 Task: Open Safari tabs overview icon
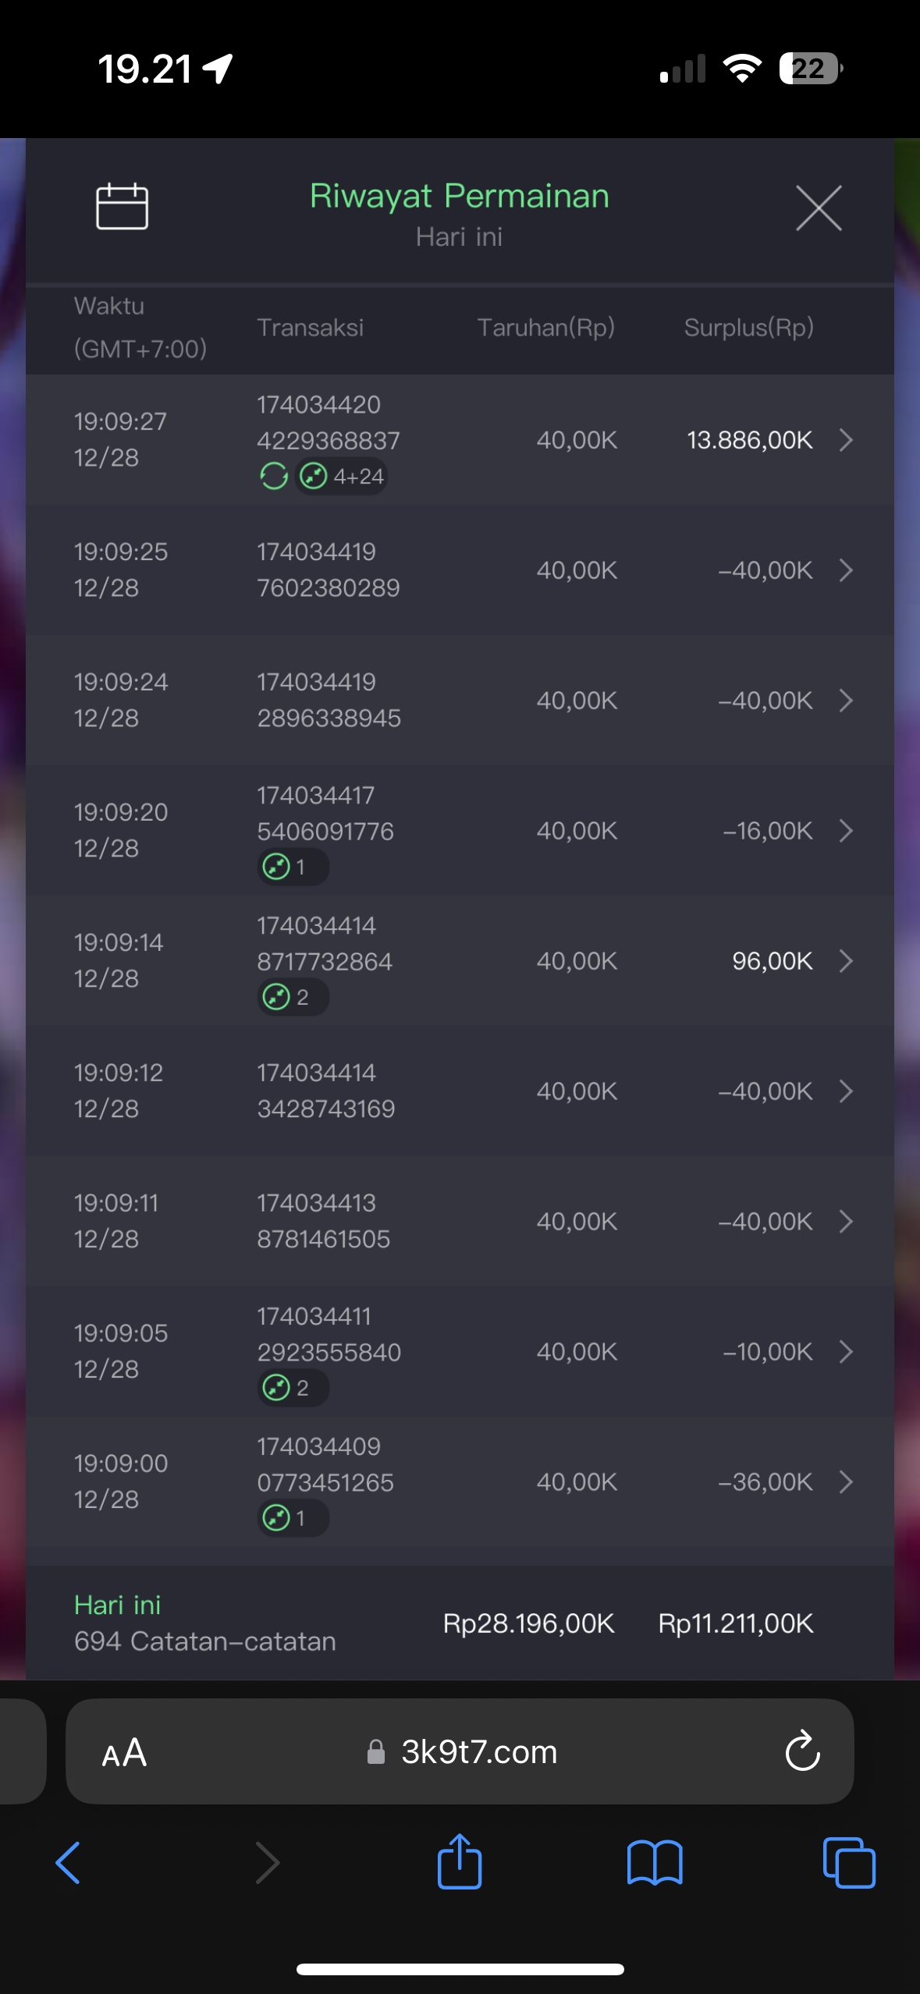(x=848, y=1862)
